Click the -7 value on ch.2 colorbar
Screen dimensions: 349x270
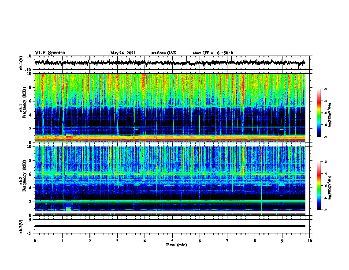pyautogui.click(x=325, y=210)
